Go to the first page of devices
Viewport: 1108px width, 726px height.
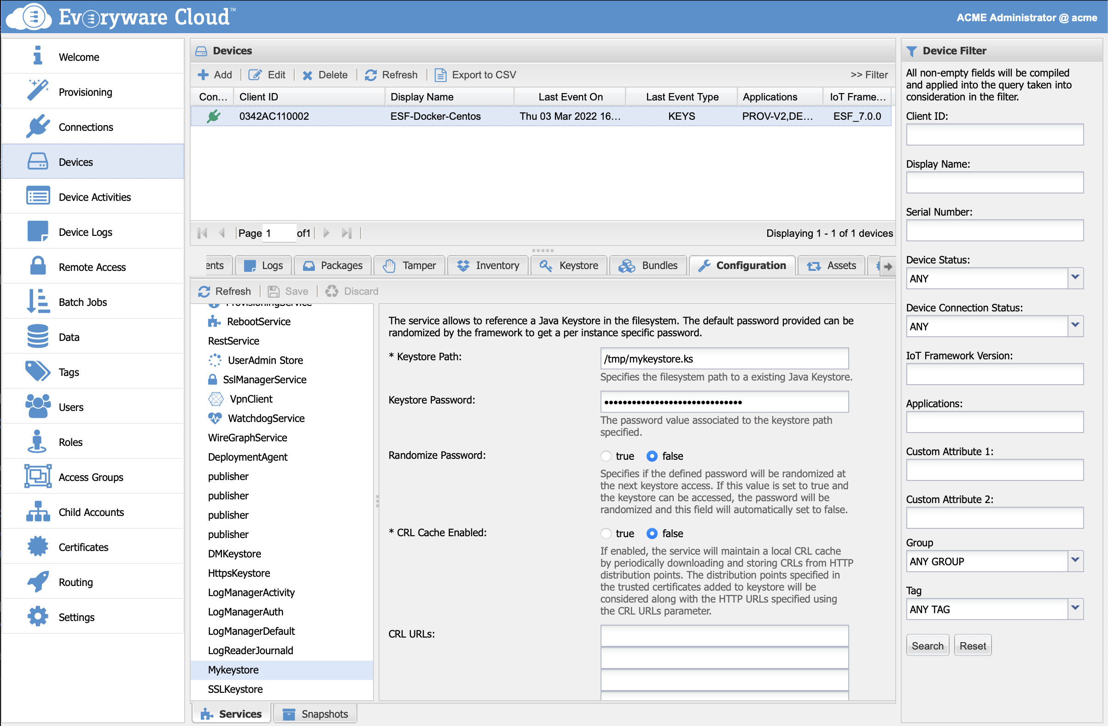pos(203,233)
